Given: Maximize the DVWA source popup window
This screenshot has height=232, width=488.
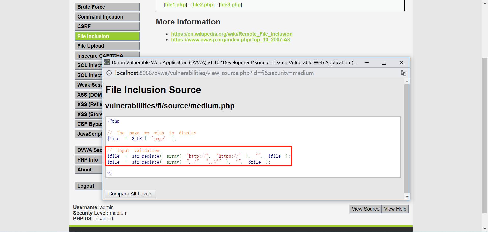Looking at the screenshot, I should click(x=384, y=63).
